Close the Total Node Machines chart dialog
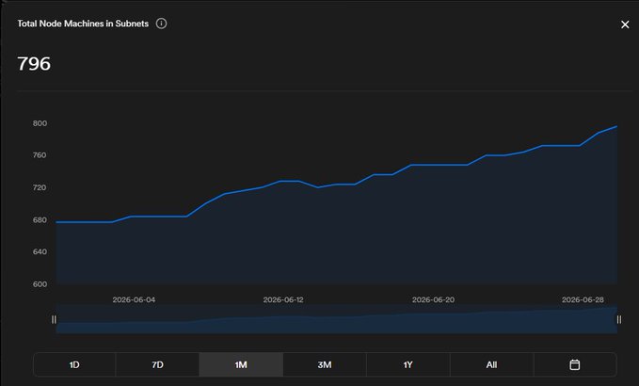639x386 pixels. coord(625,24)
